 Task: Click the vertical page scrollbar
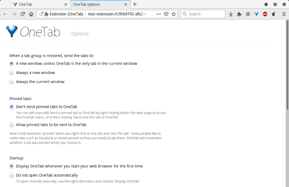pyautogui.click(x=287, y=65)
